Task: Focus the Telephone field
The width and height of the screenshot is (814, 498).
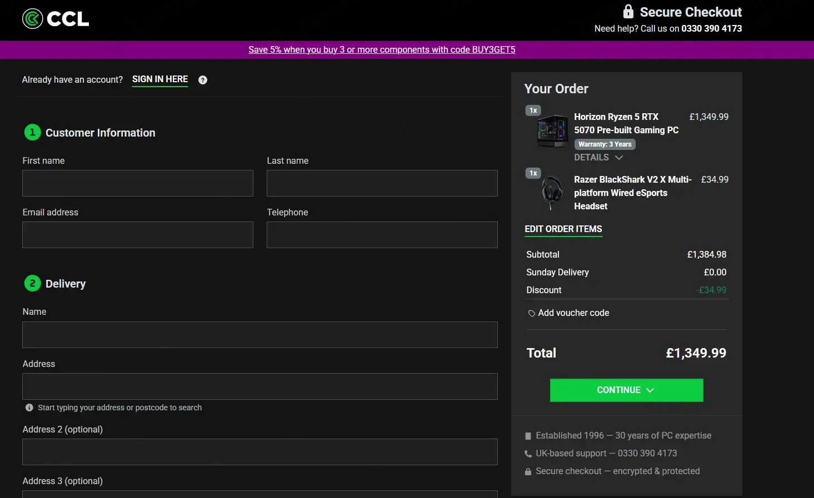Action: 382,235
